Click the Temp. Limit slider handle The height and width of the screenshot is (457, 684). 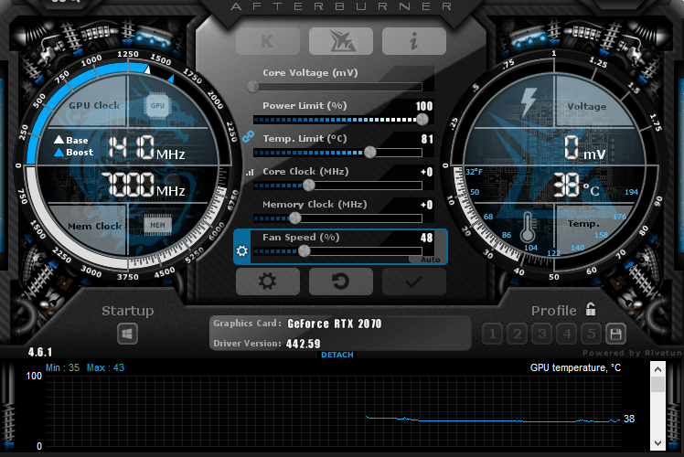coord(370,153)
